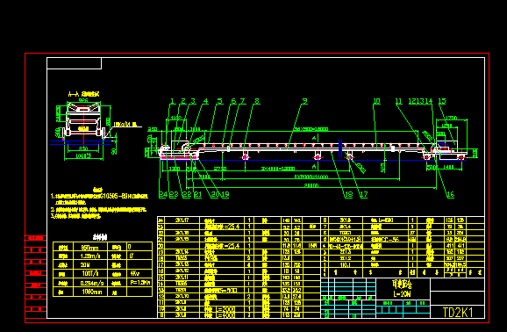Select the 965 dimension on section view
507x332 pixels.
83,100
